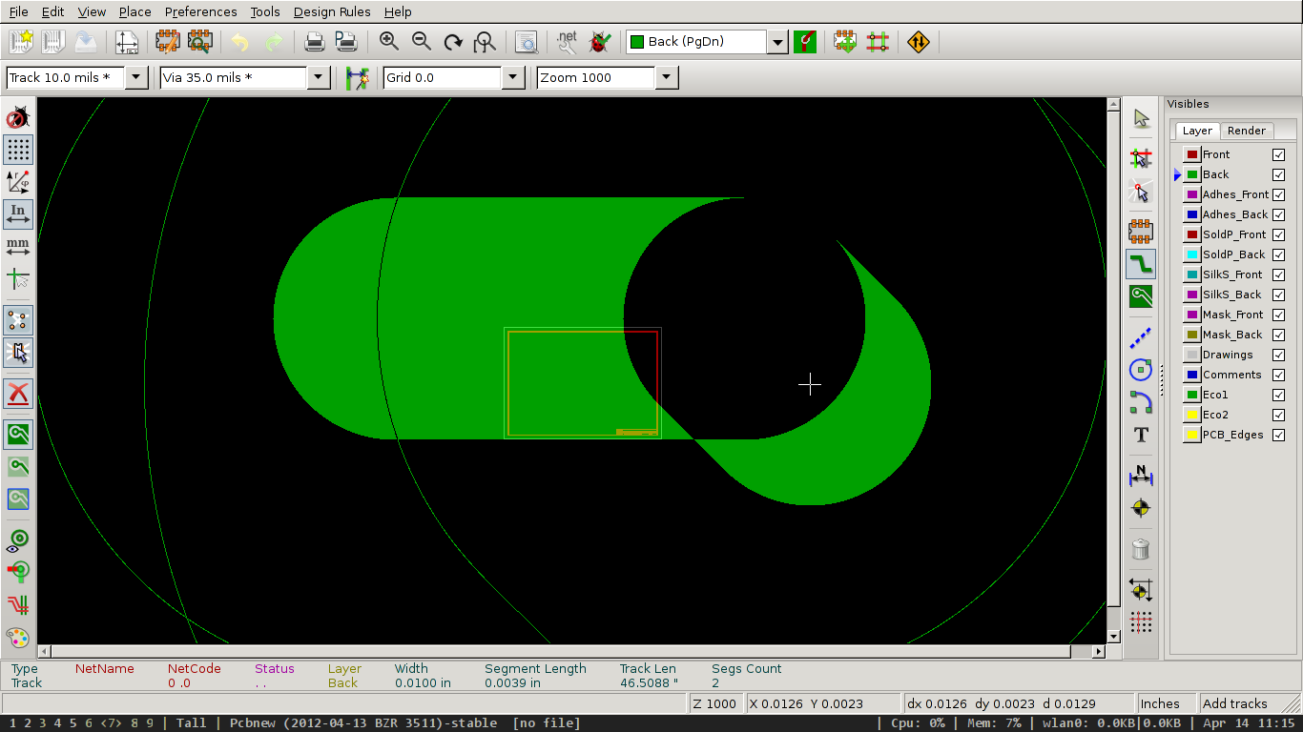
Task: Run the design rules check ladybug icon
Action: coord(599,41)
